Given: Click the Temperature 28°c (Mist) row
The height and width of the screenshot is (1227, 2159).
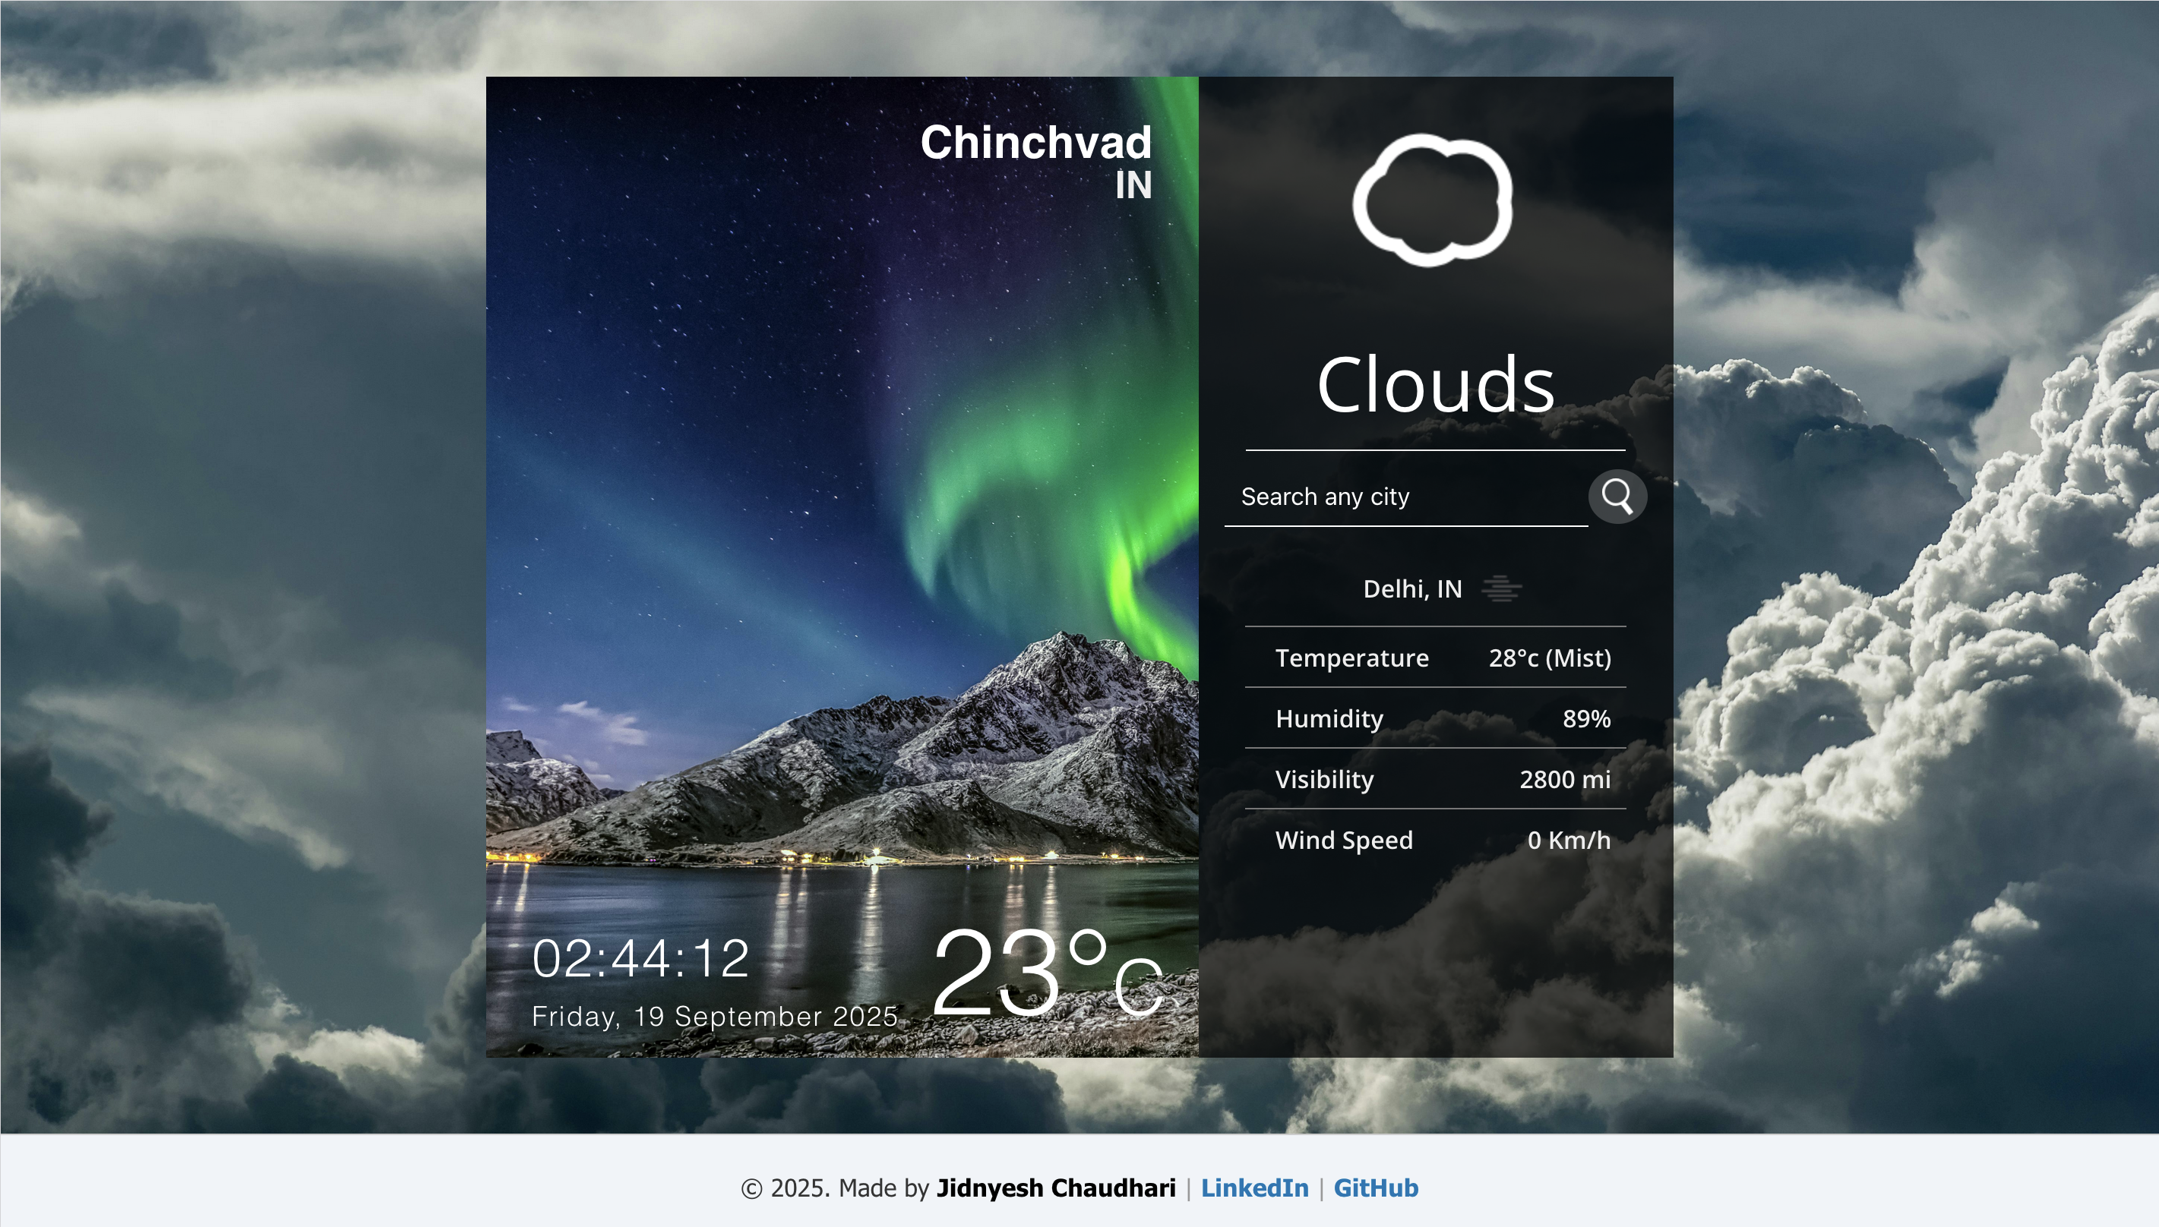Looking at the screenshot, I should pyautogui.click(x=1436, y=658).
